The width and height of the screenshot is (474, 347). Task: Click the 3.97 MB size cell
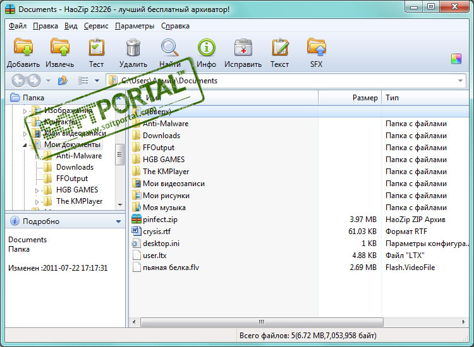point(363,220)
